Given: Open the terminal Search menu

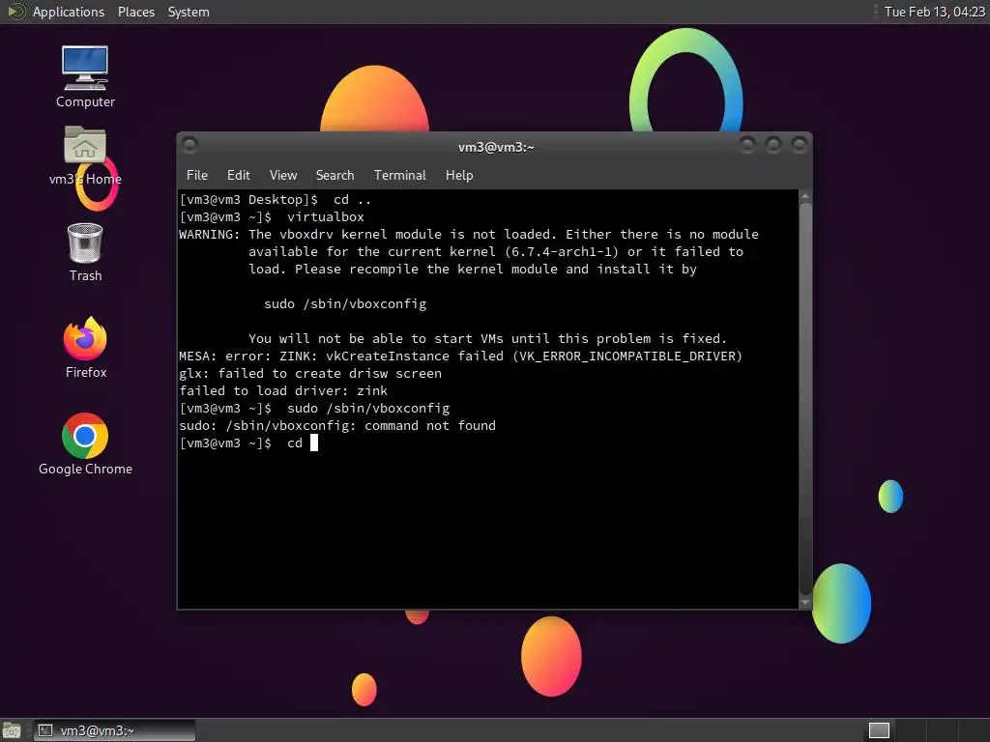Looking at the screenshot, I should point(335,176).
